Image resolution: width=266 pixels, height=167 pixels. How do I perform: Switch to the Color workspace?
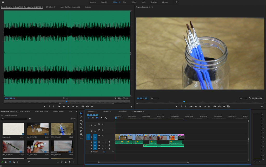pyautogui.click(x=124, y=2)
